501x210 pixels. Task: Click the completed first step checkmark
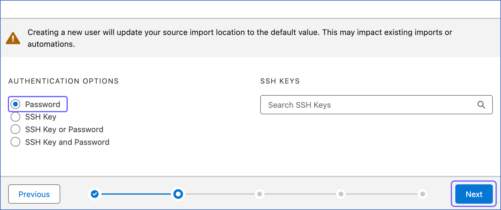click(x=95, y=194)
